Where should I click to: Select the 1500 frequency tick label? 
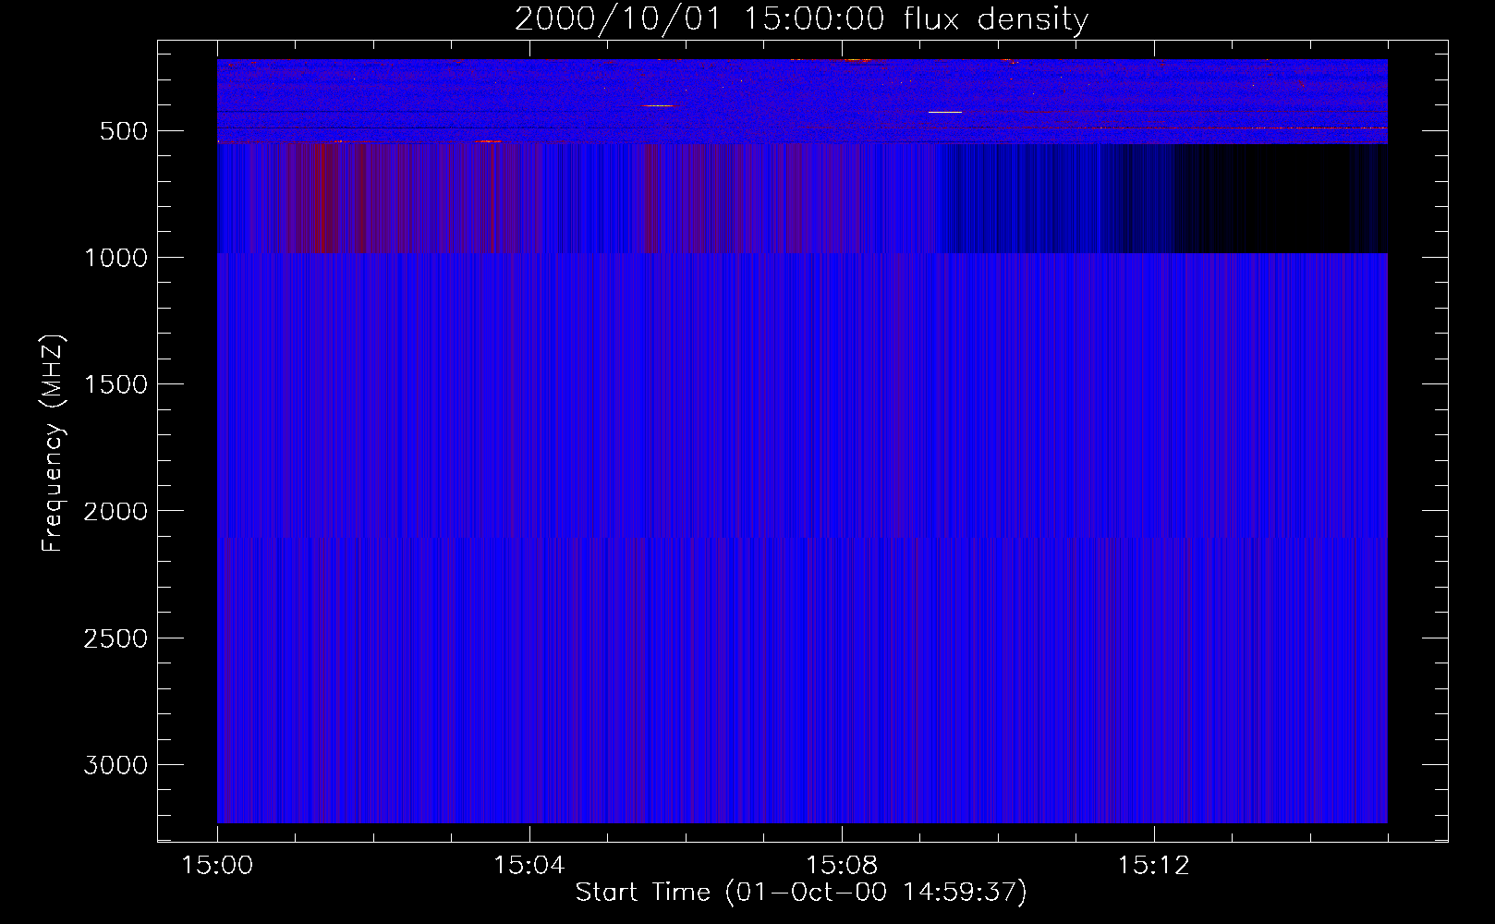115,384
